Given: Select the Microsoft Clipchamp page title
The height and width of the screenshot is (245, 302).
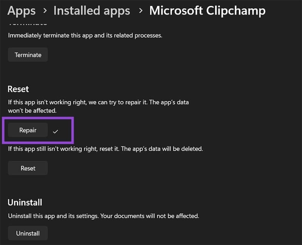Looking at the screenshot, I should click(x=207, y=11).
